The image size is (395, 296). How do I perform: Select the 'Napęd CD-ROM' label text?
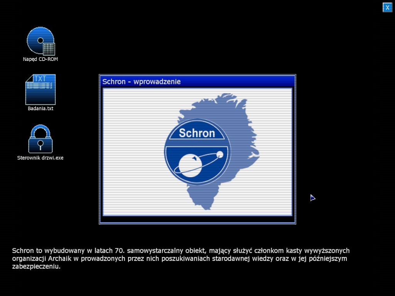point(40,59)
